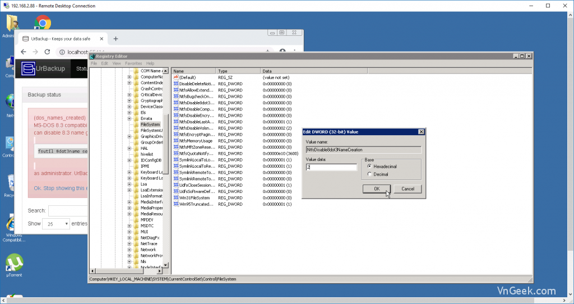Click the NtfsMftZoneRese... value icon
574x304 pixels.
click(175, 148)
